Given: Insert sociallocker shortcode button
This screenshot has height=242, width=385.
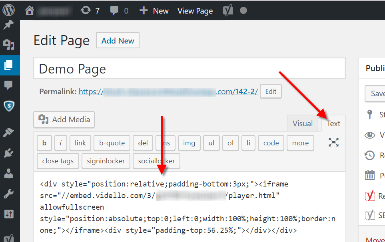Looking at the screenshot, I should pyautogui.click(x=156, y=161).
